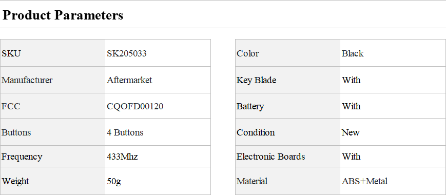The width and height of the screenshot is (446, 195).
Task: Click the 50g weight value
Action: 114,181
